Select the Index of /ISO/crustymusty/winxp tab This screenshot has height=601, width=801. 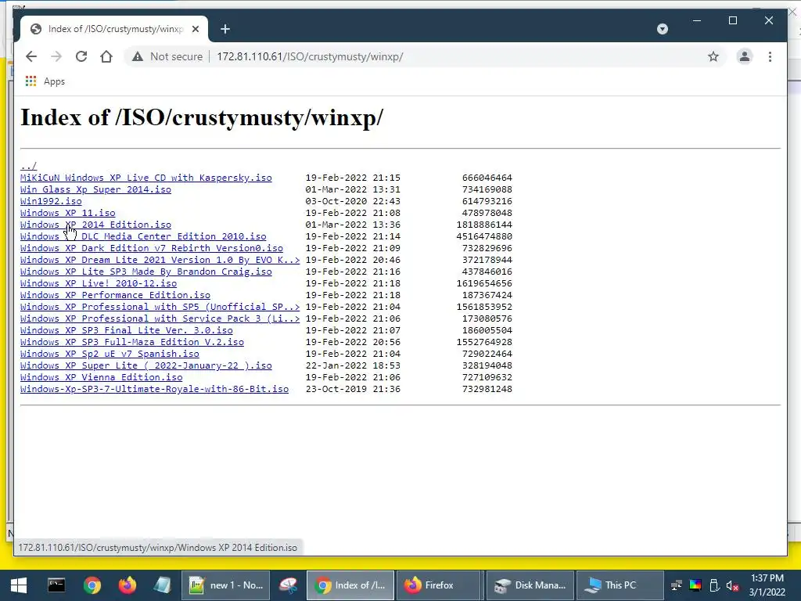click(114, 29)
